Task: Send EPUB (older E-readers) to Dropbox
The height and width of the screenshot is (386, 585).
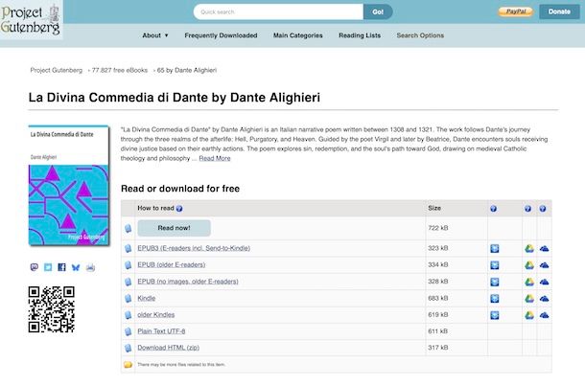Action: (495, 265)
